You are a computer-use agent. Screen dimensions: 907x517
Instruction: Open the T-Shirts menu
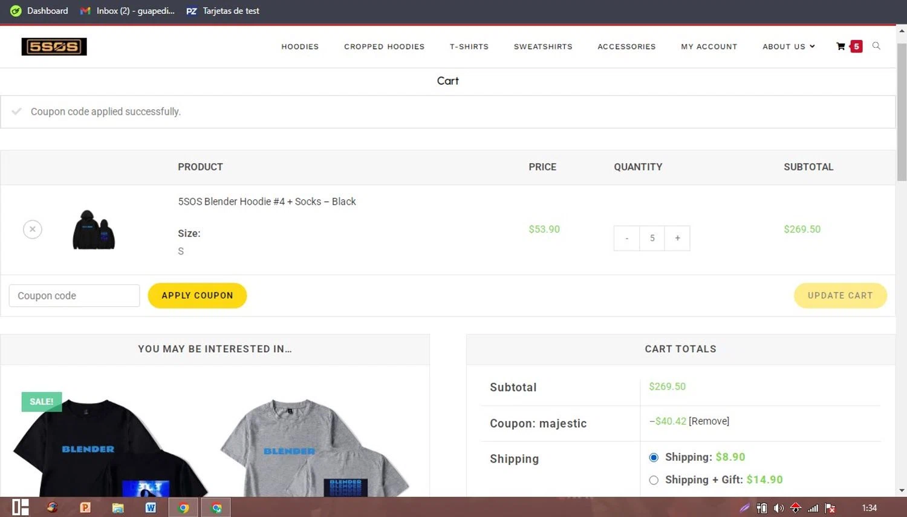tap(469, 47)
